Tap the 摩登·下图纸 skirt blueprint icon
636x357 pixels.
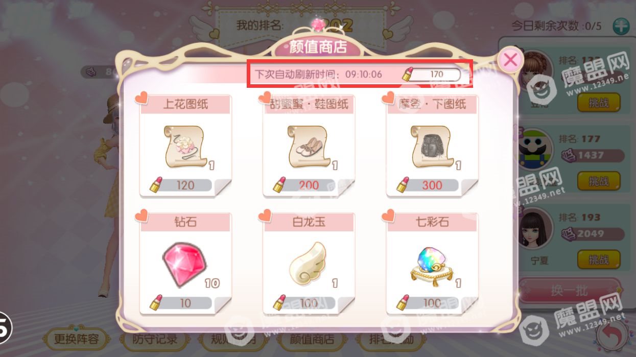click(431, 147)
